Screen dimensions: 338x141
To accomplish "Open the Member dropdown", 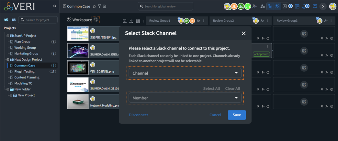I will coord(185,98).
